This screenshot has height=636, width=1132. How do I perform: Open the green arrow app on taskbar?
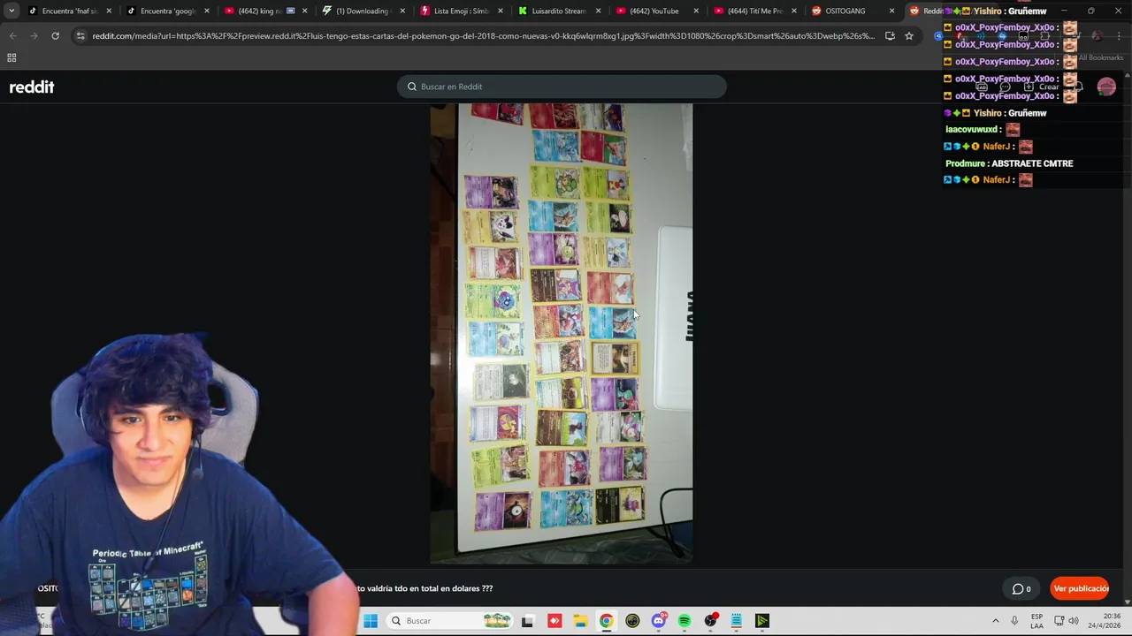[762, 621]
